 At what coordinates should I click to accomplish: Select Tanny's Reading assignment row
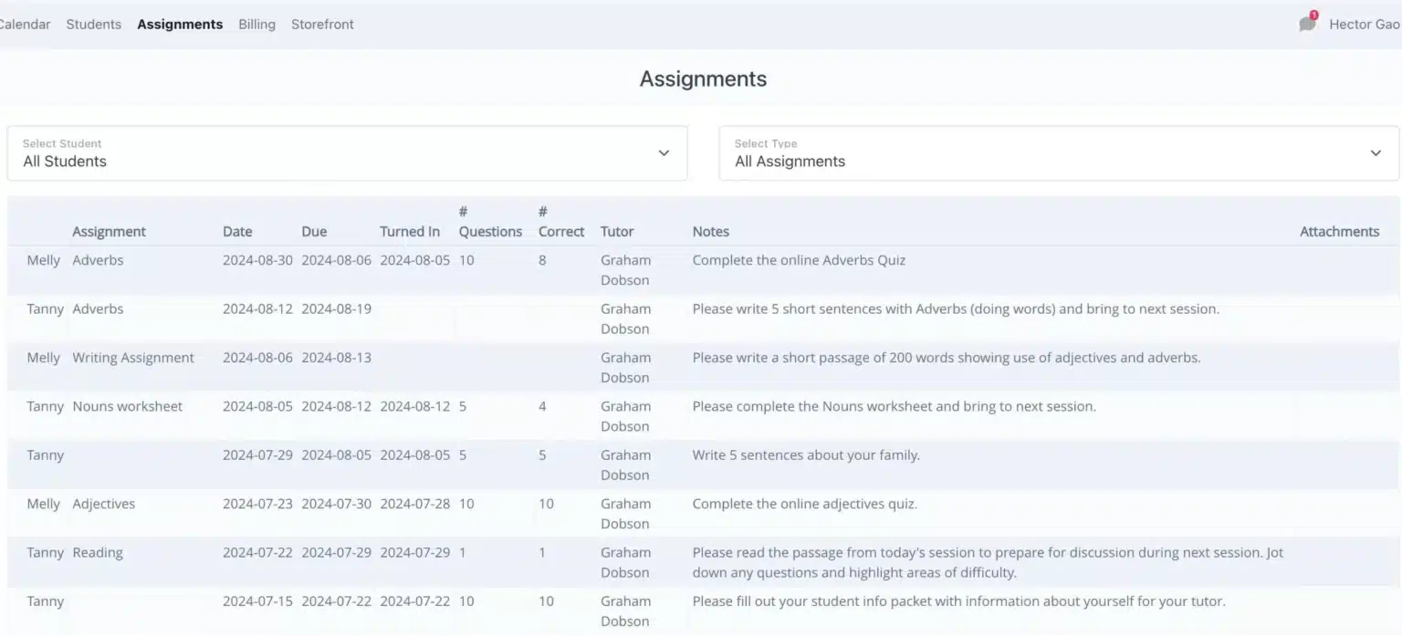pos(98,552)
